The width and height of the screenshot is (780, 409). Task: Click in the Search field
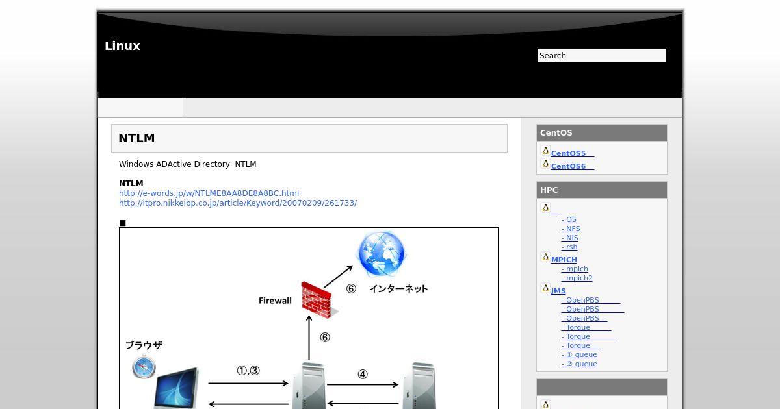click(x=602, y=56)
